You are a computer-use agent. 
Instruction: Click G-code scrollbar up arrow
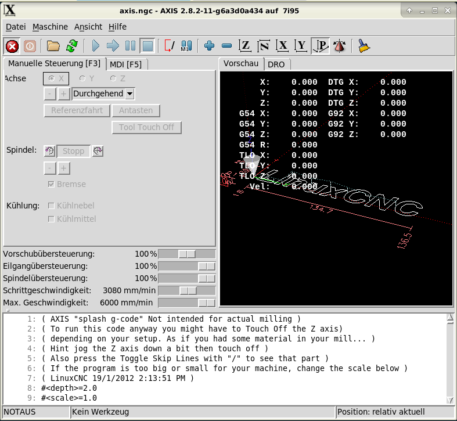pyautogui.click(x=450, y=318)
